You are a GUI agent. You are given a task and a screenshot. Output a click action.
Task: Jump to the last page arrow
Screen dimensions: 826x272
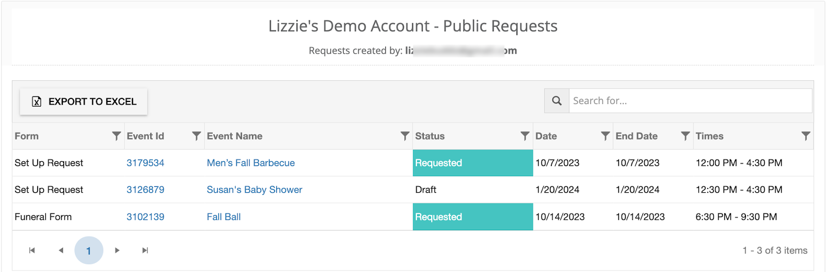145,250
